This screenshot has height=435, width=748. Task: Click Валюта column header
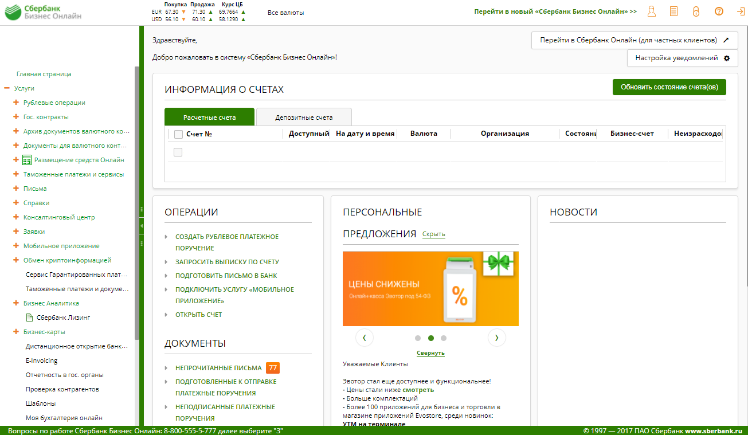click(x=424, y=134)
